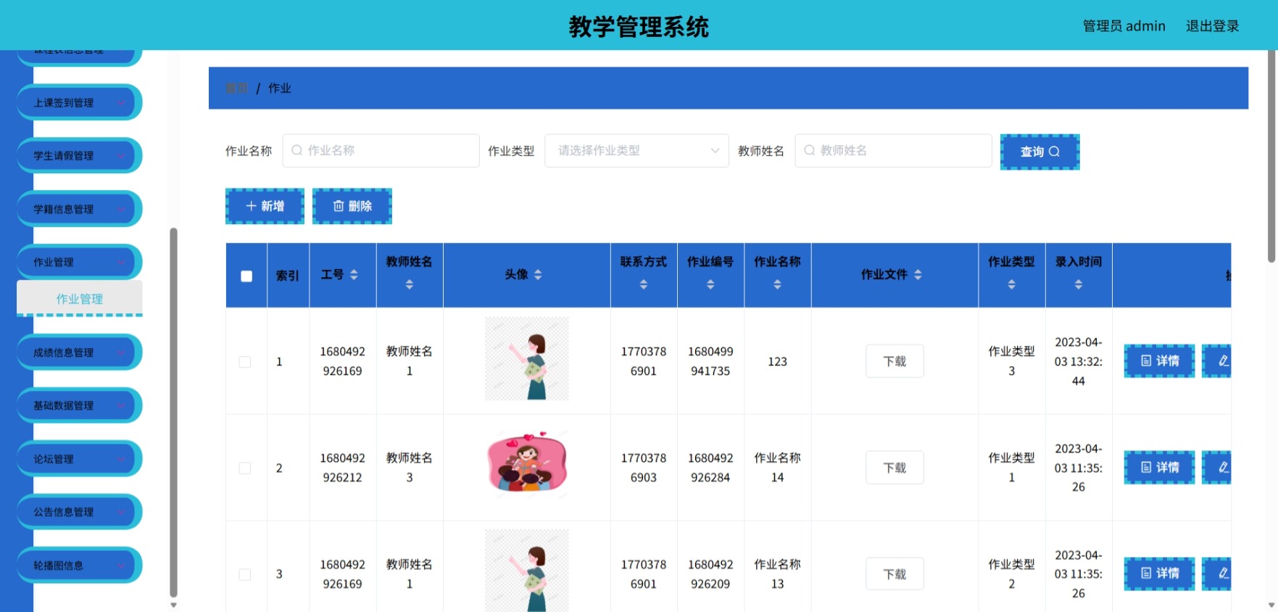The height and width of the screenshot is (612, 1278).
Task: Click the 新增 add button
Action: pyautogui.click(x=265, y=206)
